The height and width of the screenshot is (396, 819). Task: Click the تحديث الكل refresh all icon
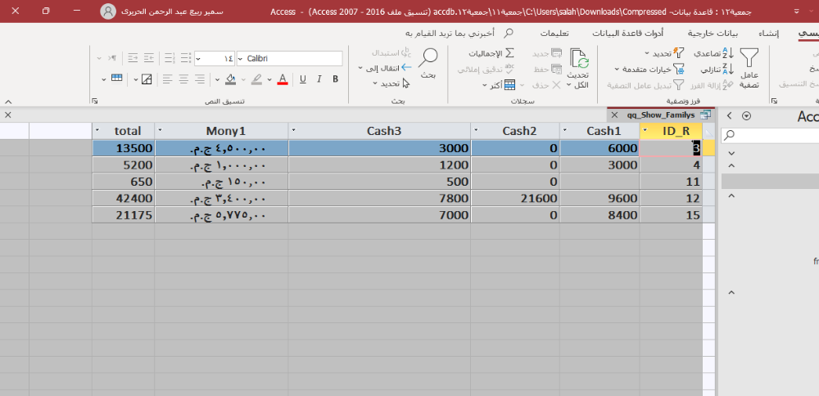[x=579, y=60]
